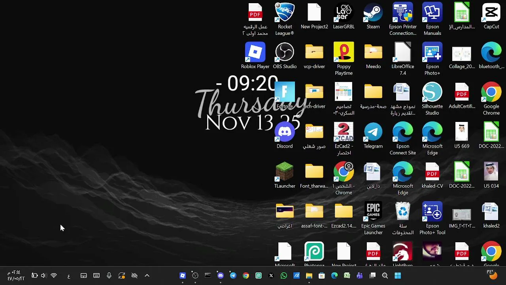Expand the hidden system tray icons chevron
Viewport: 506px width, 285px height.
[x=147, y=275]
